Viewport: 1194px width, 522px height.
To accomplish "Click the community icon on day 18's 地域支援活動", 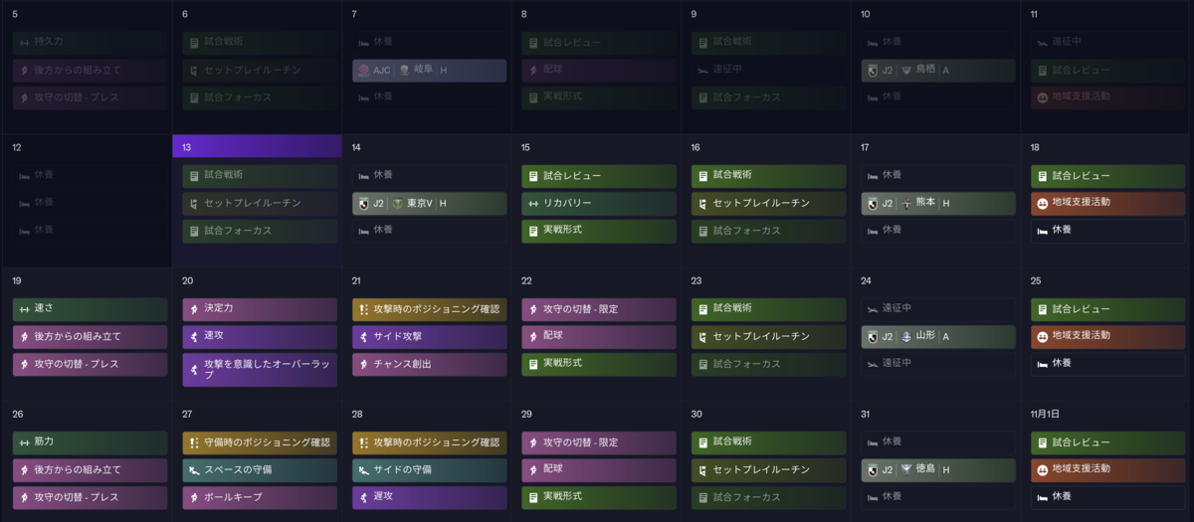I will [1043, 202].
